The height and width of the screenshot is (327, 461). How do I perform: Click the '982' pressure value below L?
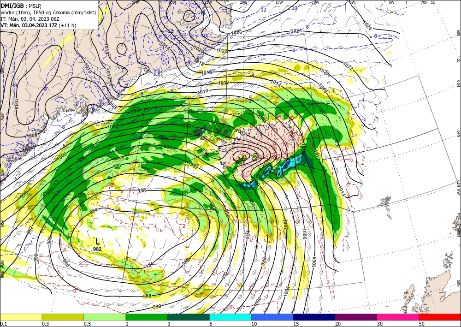click(97, 249)
